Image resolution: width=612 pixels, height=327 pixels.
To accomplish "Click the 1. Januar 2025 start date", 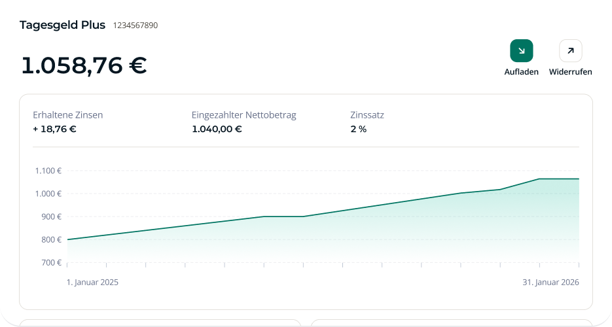I will 92,283.
